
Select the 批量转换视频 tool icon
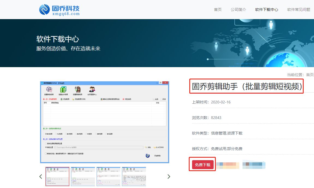point(49,89)
